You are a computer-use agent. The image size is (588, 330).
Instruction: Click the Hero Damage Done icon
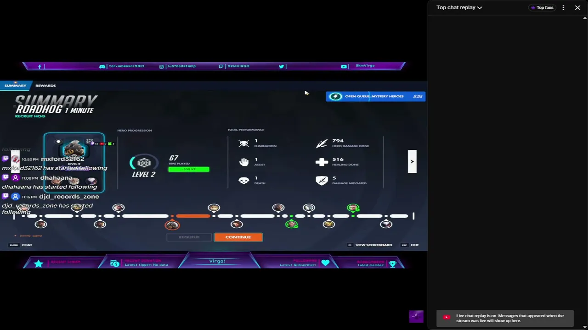coord(322,143)
